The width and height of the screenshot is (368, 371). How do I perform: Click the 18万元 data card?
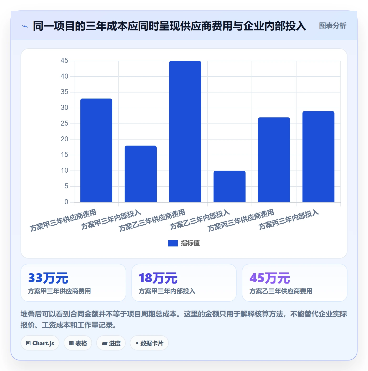184,283
